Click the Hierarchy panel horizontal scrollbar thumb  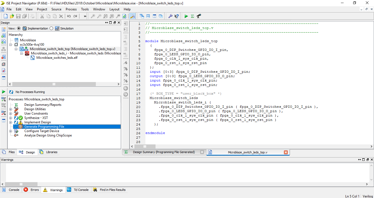[x=54, y=84]
